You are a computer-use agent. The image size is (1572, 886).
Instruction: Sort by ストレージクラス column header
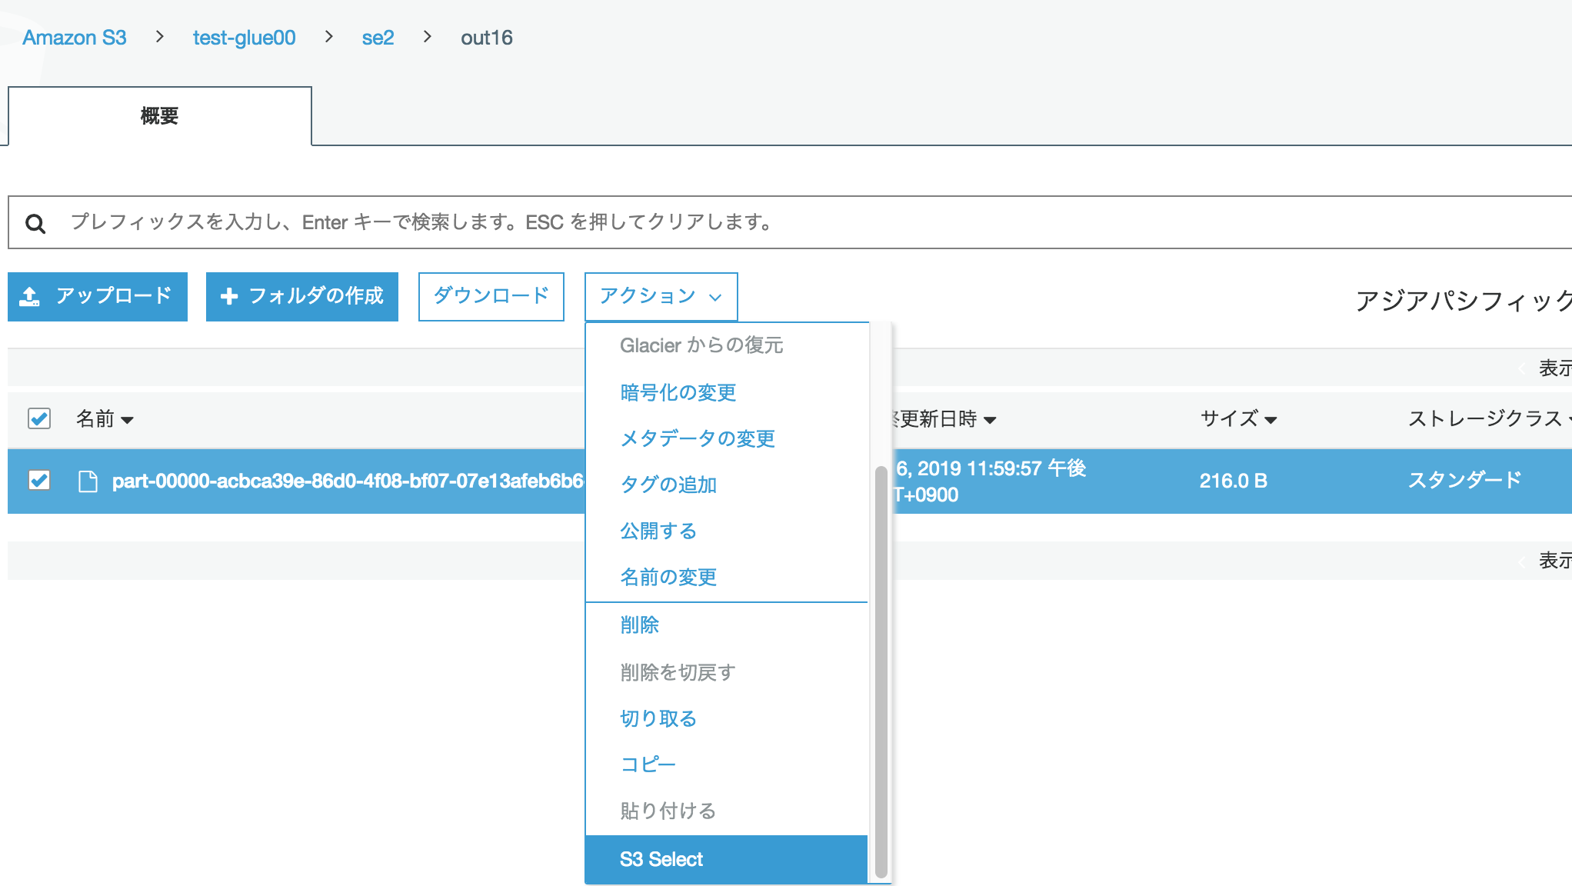coord(1485,418)
